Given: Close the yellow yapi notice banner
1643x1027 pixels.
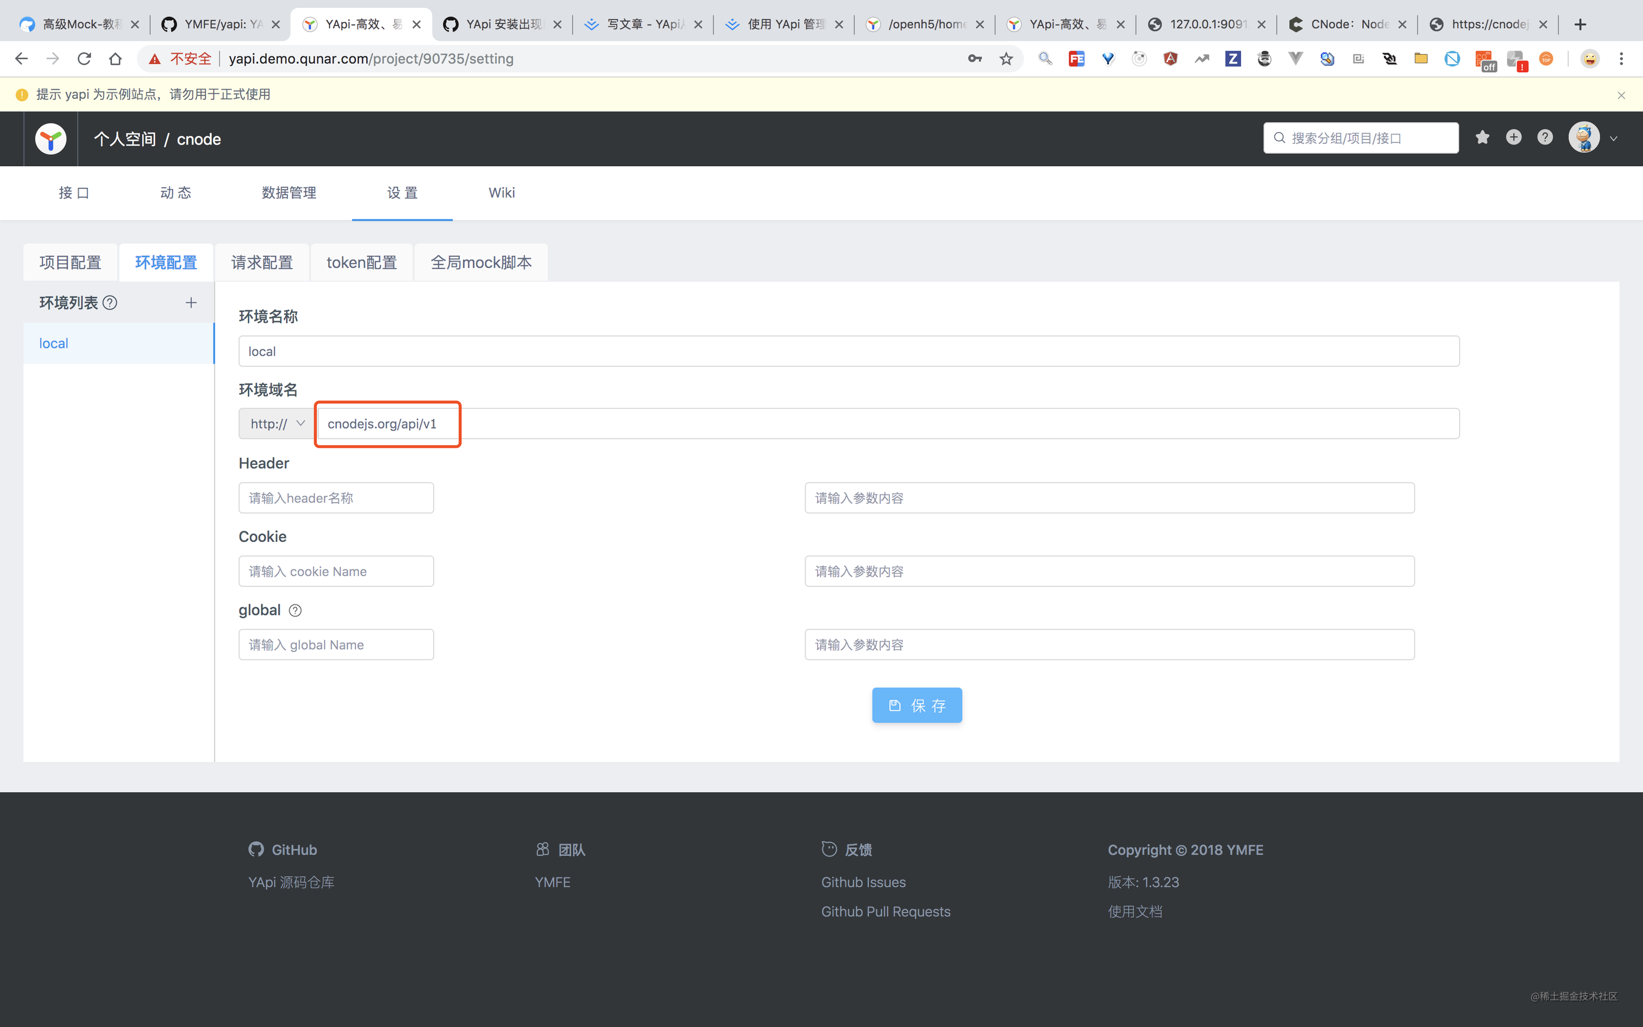Looking at the screenshot, I should click(x=1621, y=95).
